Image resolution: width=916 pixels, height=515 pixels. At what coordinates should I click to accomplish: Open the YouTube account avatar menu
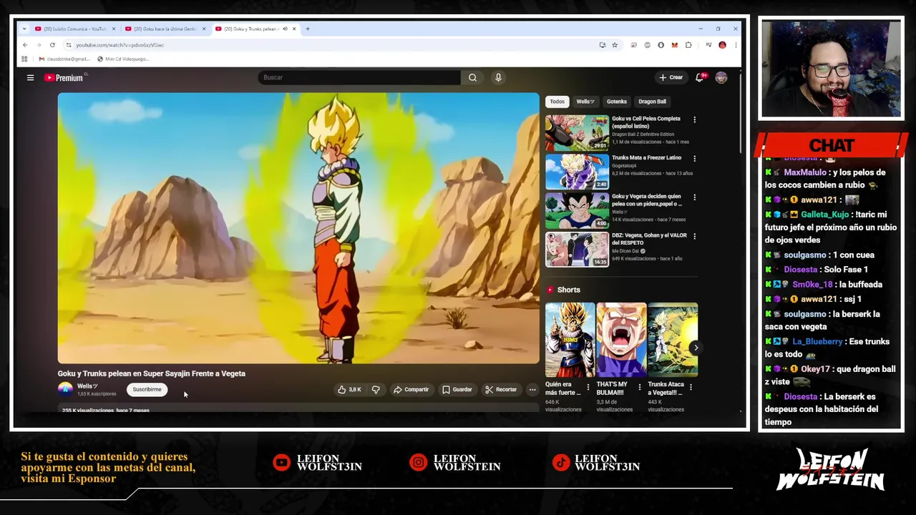[x=721, y=77]
